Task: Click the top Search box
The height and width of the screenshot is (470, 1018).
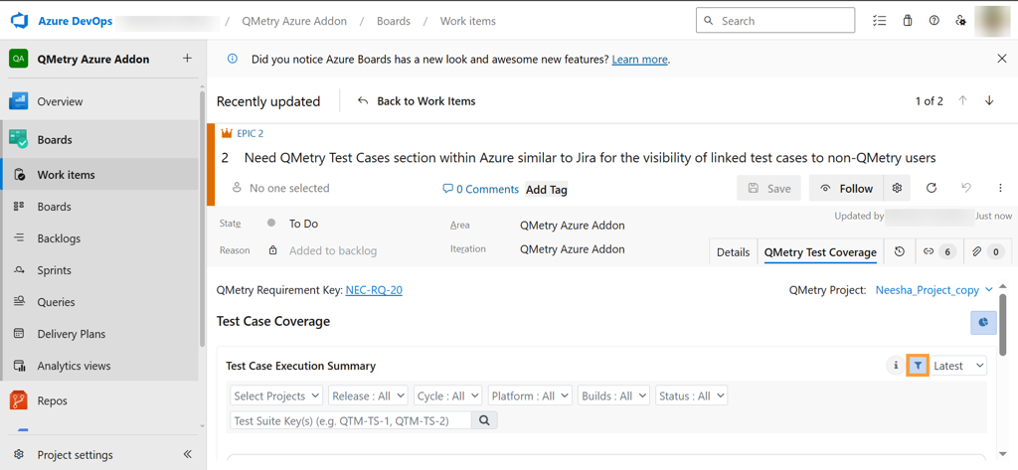Action: click(775, 21)
